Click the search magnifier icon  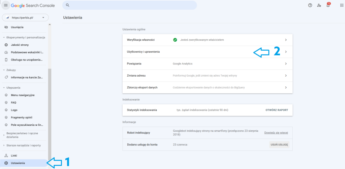[68, 5]
